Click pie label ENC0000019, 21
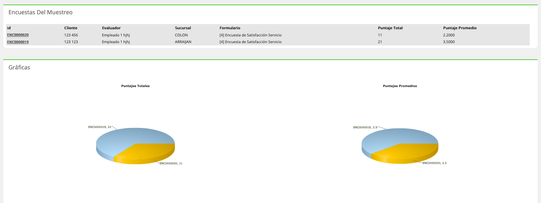541x203 pixels. [100, 127]
